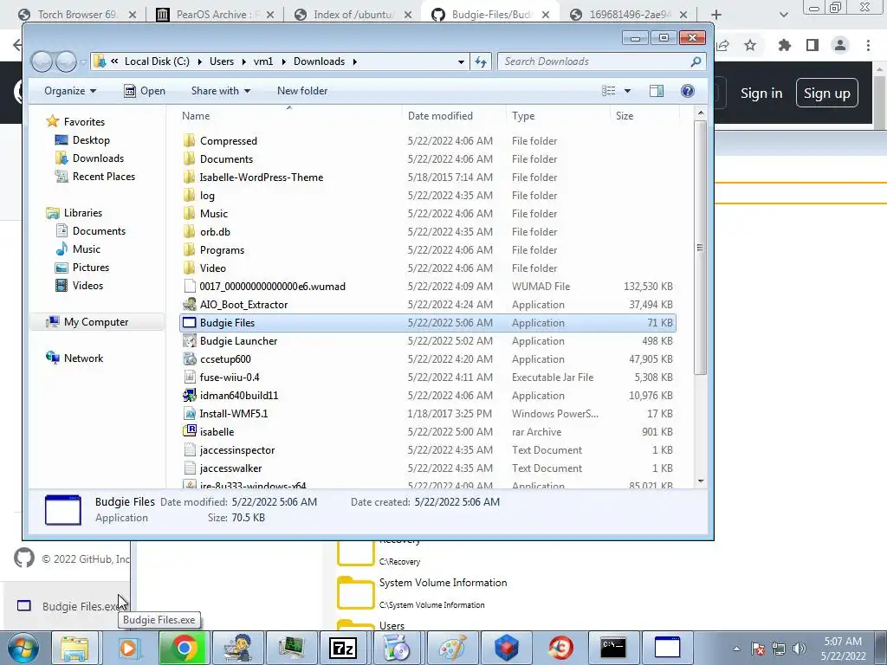Expand the Share with dropdown

[x=221, y=91]
